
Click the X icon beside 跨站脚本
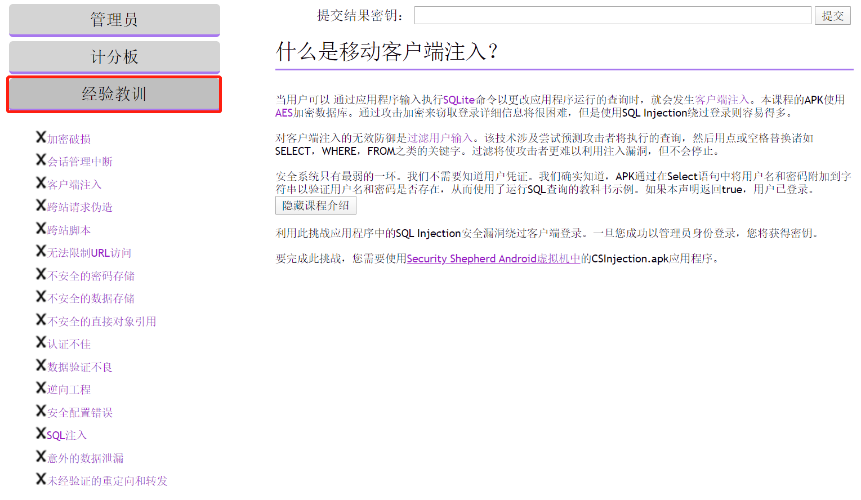click(x=41, y=228)
